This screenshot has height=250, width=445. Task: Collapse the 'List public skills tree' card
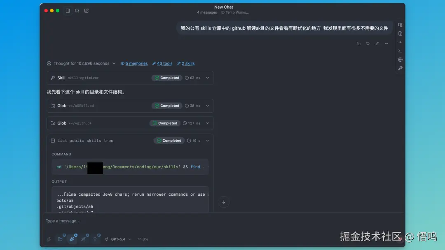click(208, 140)
